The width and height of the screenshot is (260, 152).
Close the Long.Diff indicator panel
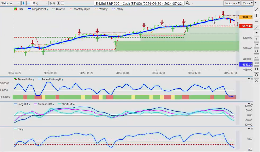[252, 104]
